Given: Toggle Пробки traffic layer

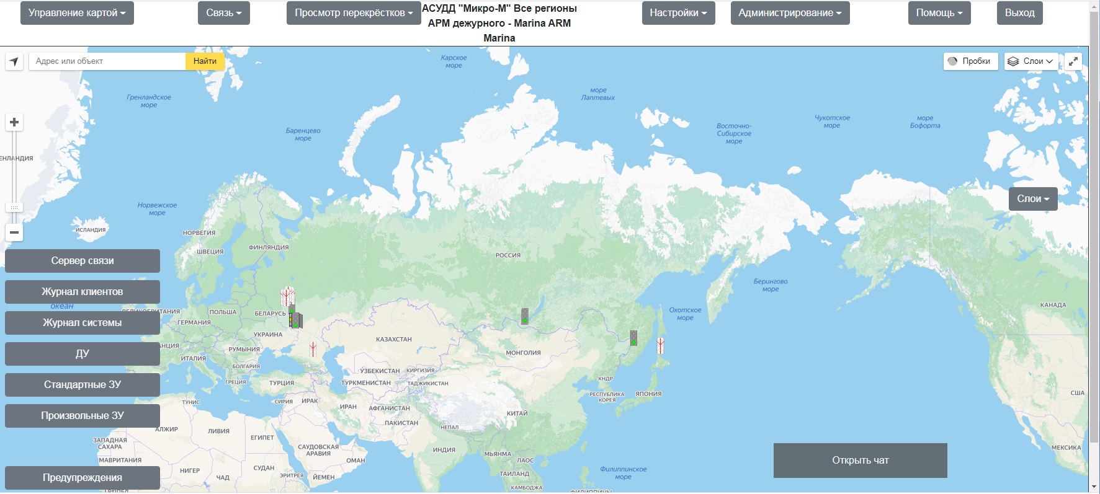Looking at the screenshot, I should pyautogui.click(x=970, y=61).
